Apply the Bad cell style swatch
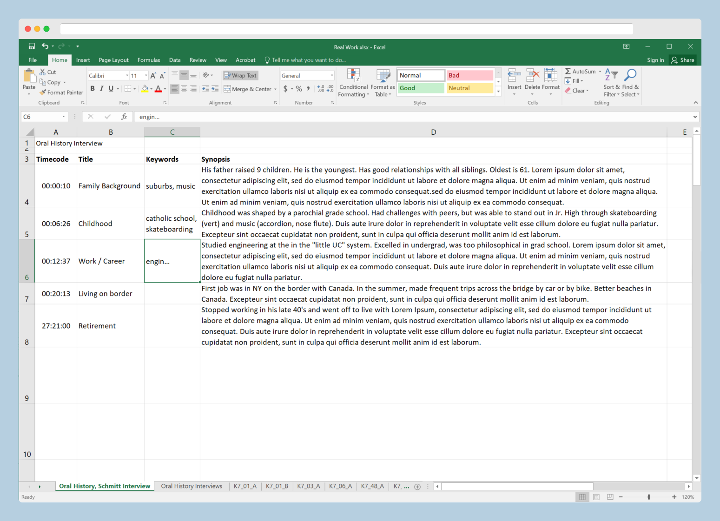This screenshot has height=521, width=720. click(469, 75)
